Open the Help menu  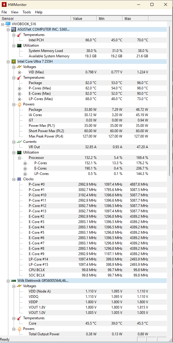(x=39, y=12)
